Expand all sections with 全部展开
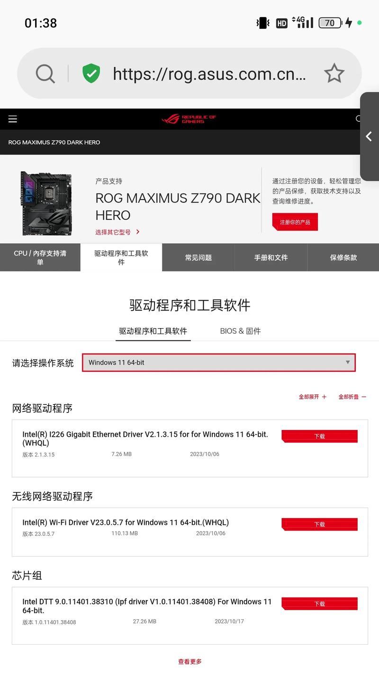 click(313, 397)
